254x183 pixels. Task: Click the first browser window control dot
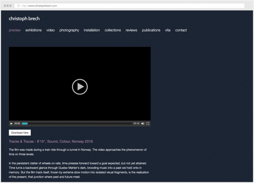[x=5, y=6]
